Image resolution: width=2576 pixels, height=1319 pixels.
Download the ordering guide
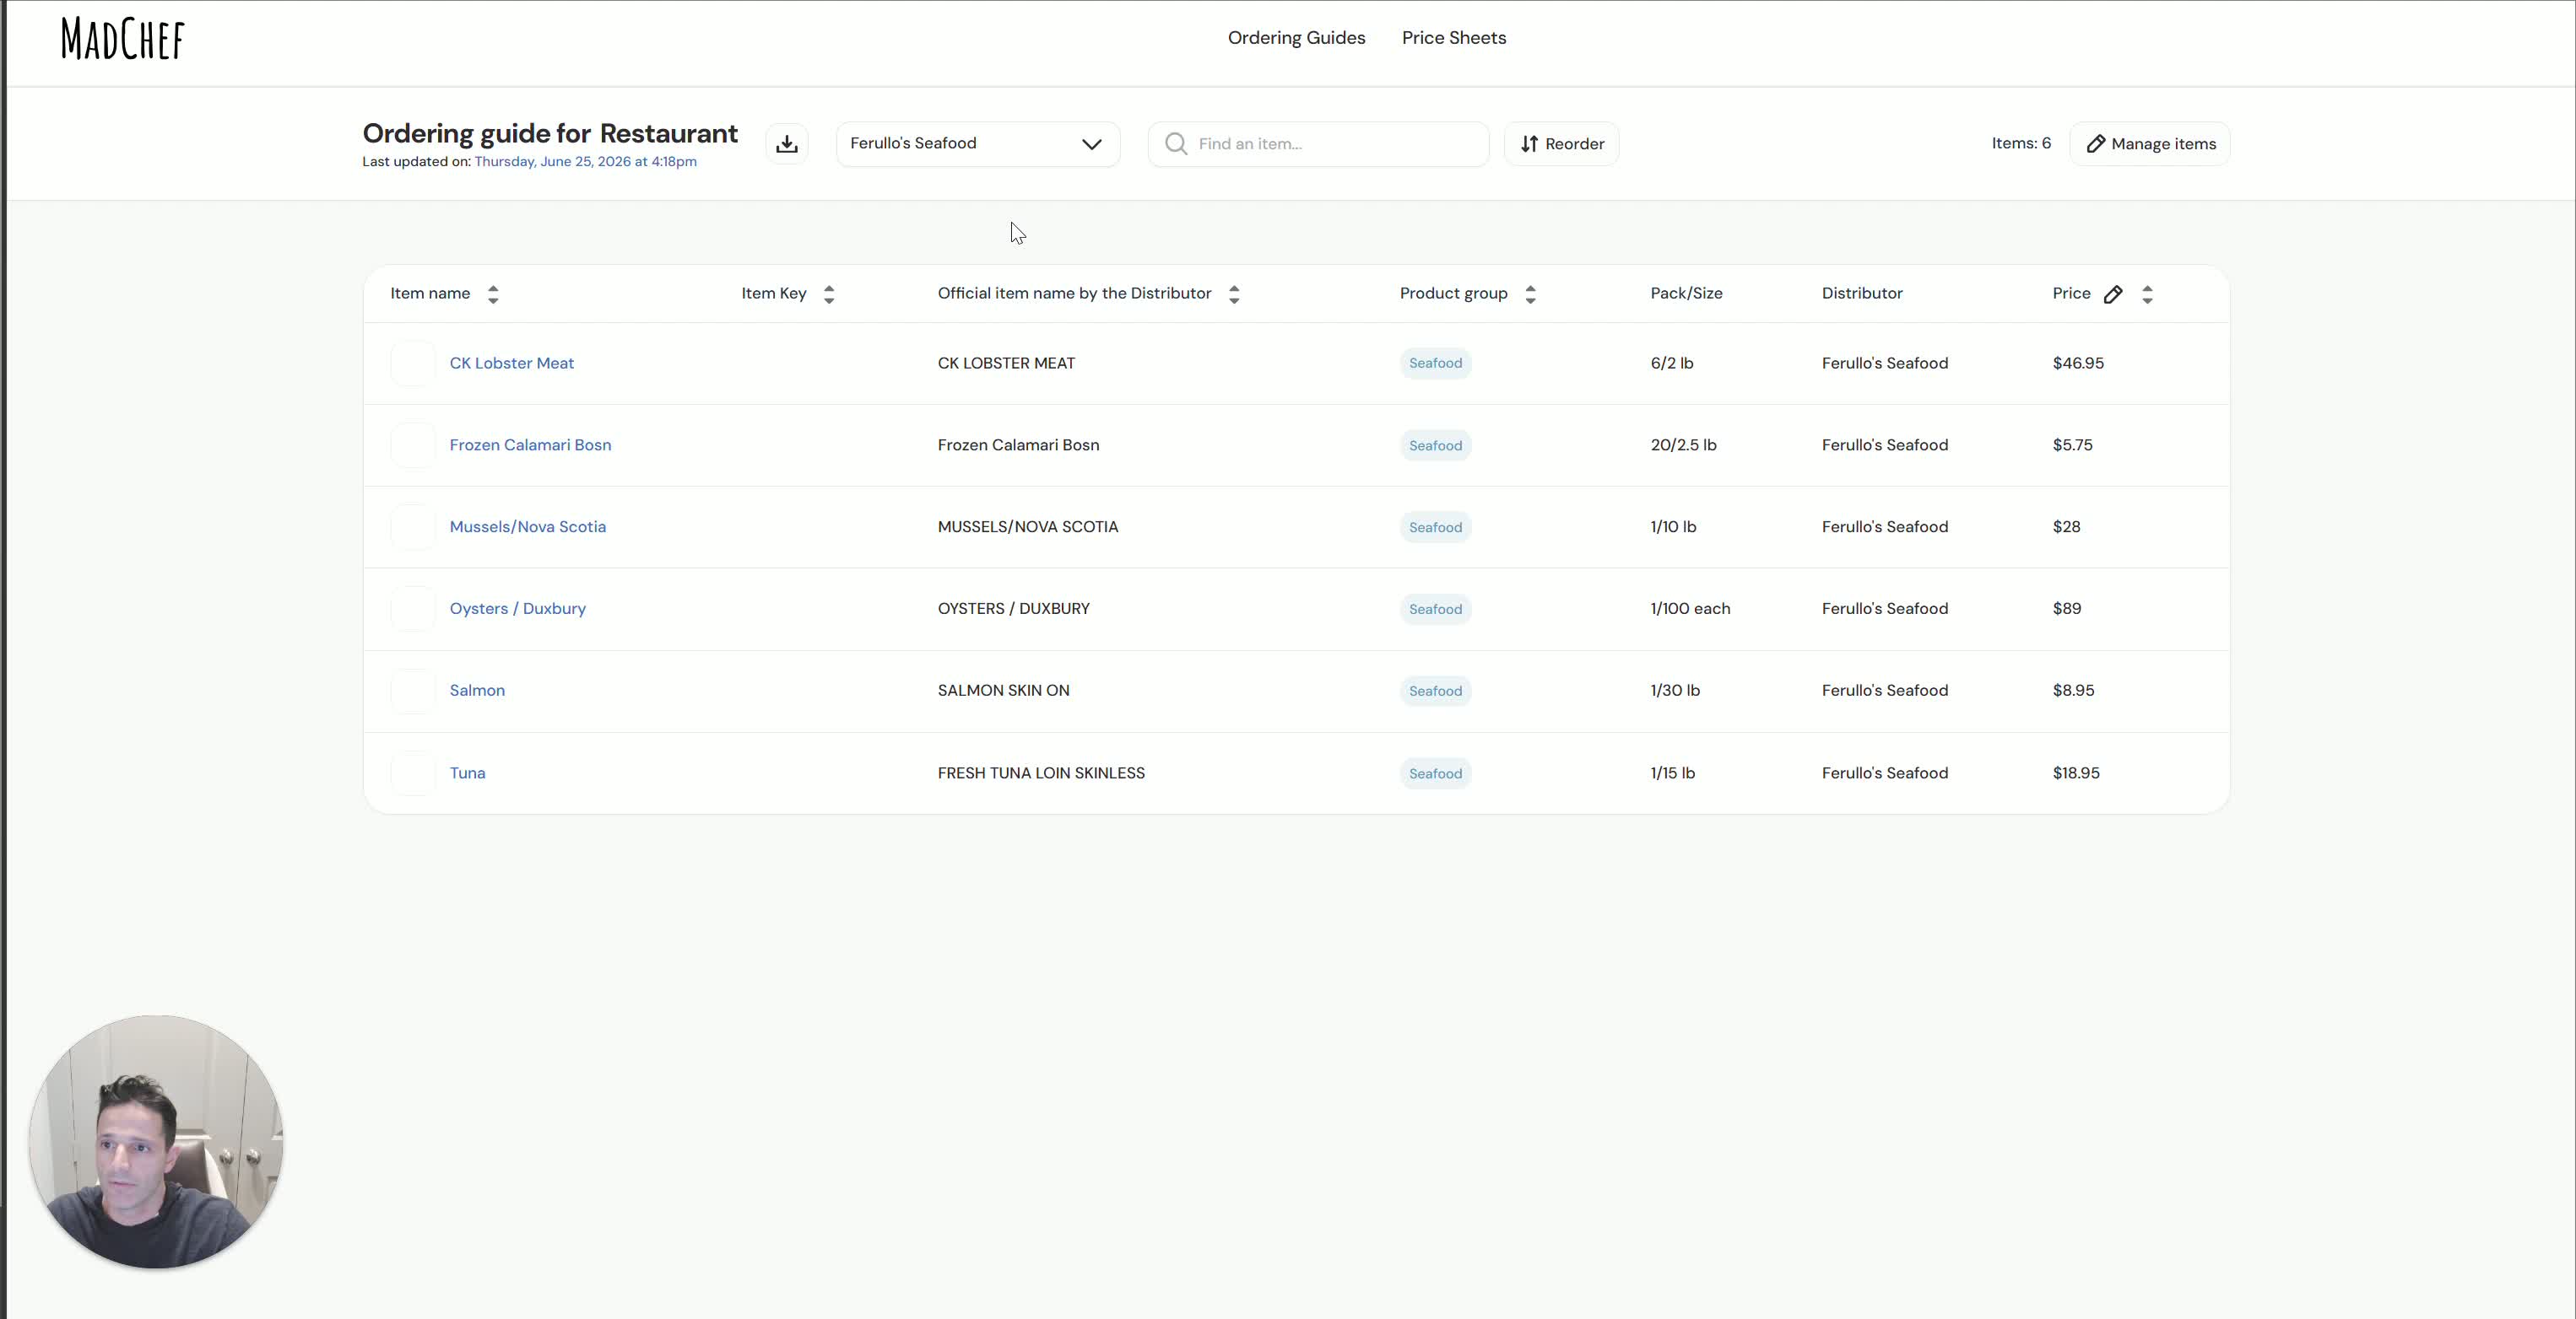click(787, 144)
